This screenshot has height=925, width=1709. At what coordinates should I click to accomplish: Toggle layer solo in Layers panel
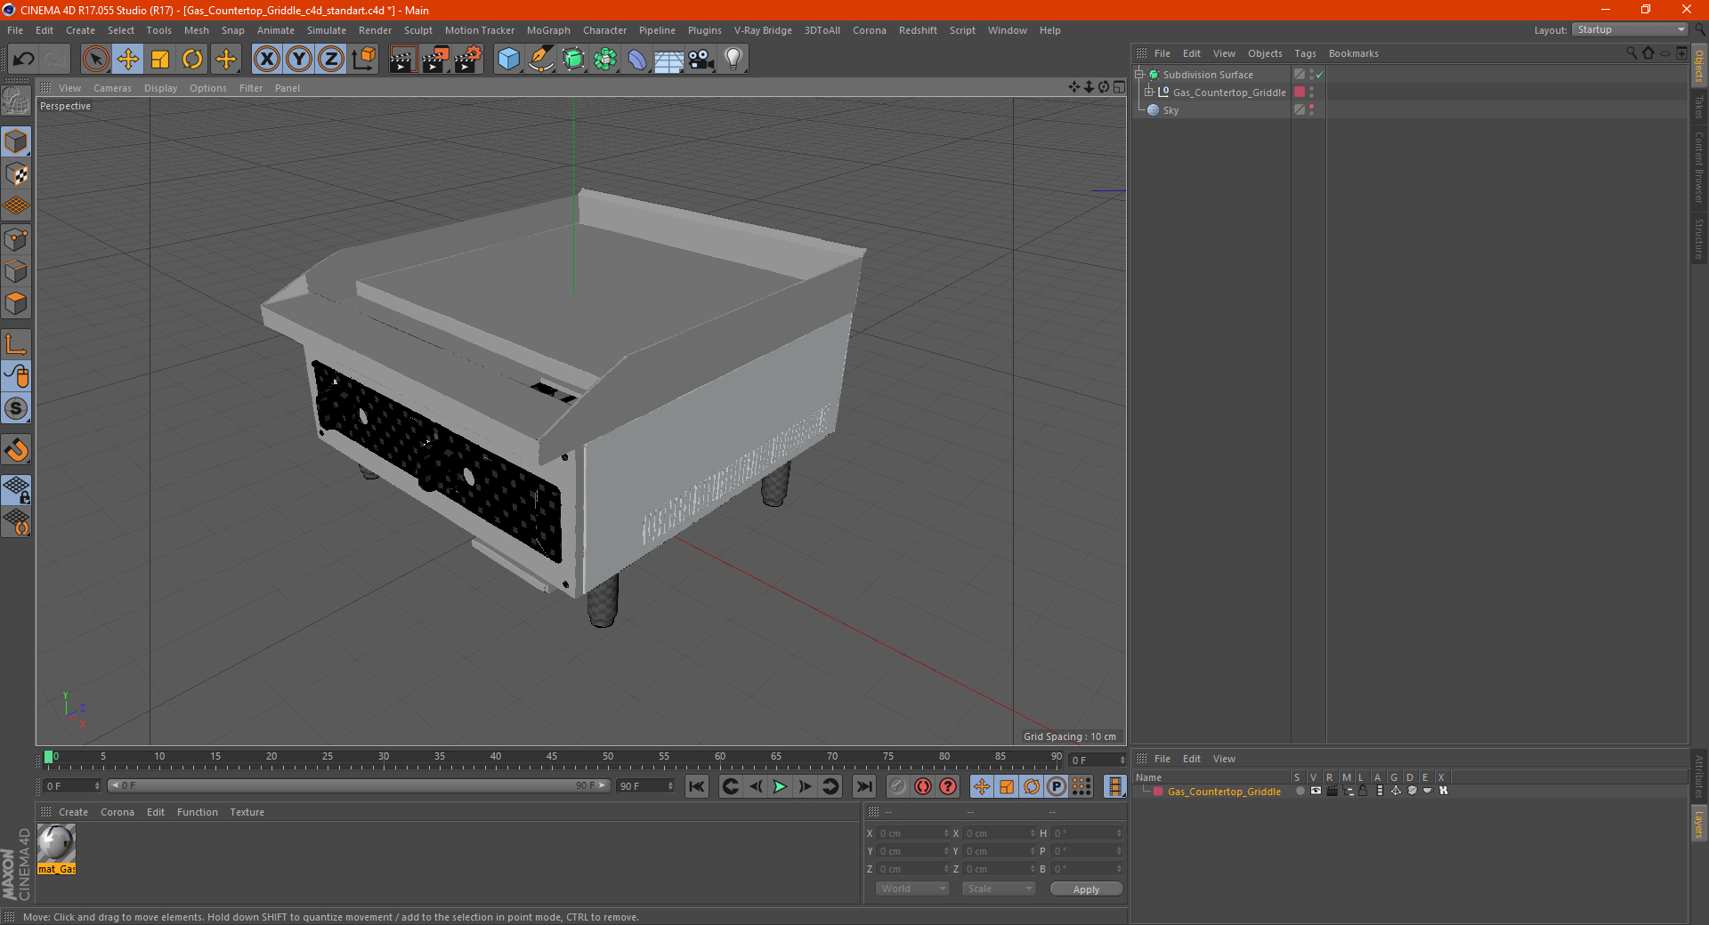(x=1300, y=791)
